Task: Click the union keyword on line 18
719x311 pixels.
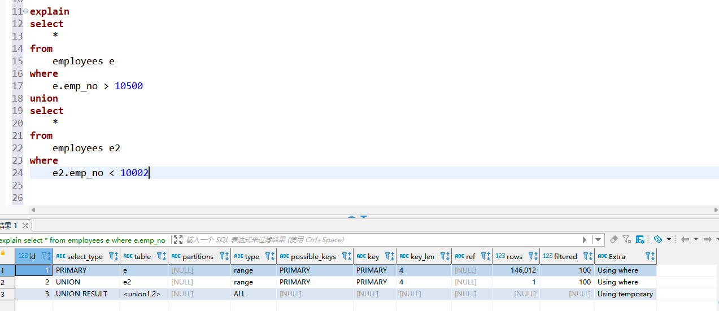Action: click(44, 98)
